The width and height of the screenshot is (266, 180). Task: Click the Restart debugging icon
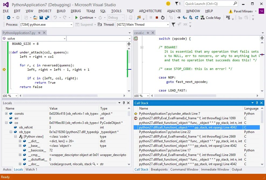pos(163,18)
